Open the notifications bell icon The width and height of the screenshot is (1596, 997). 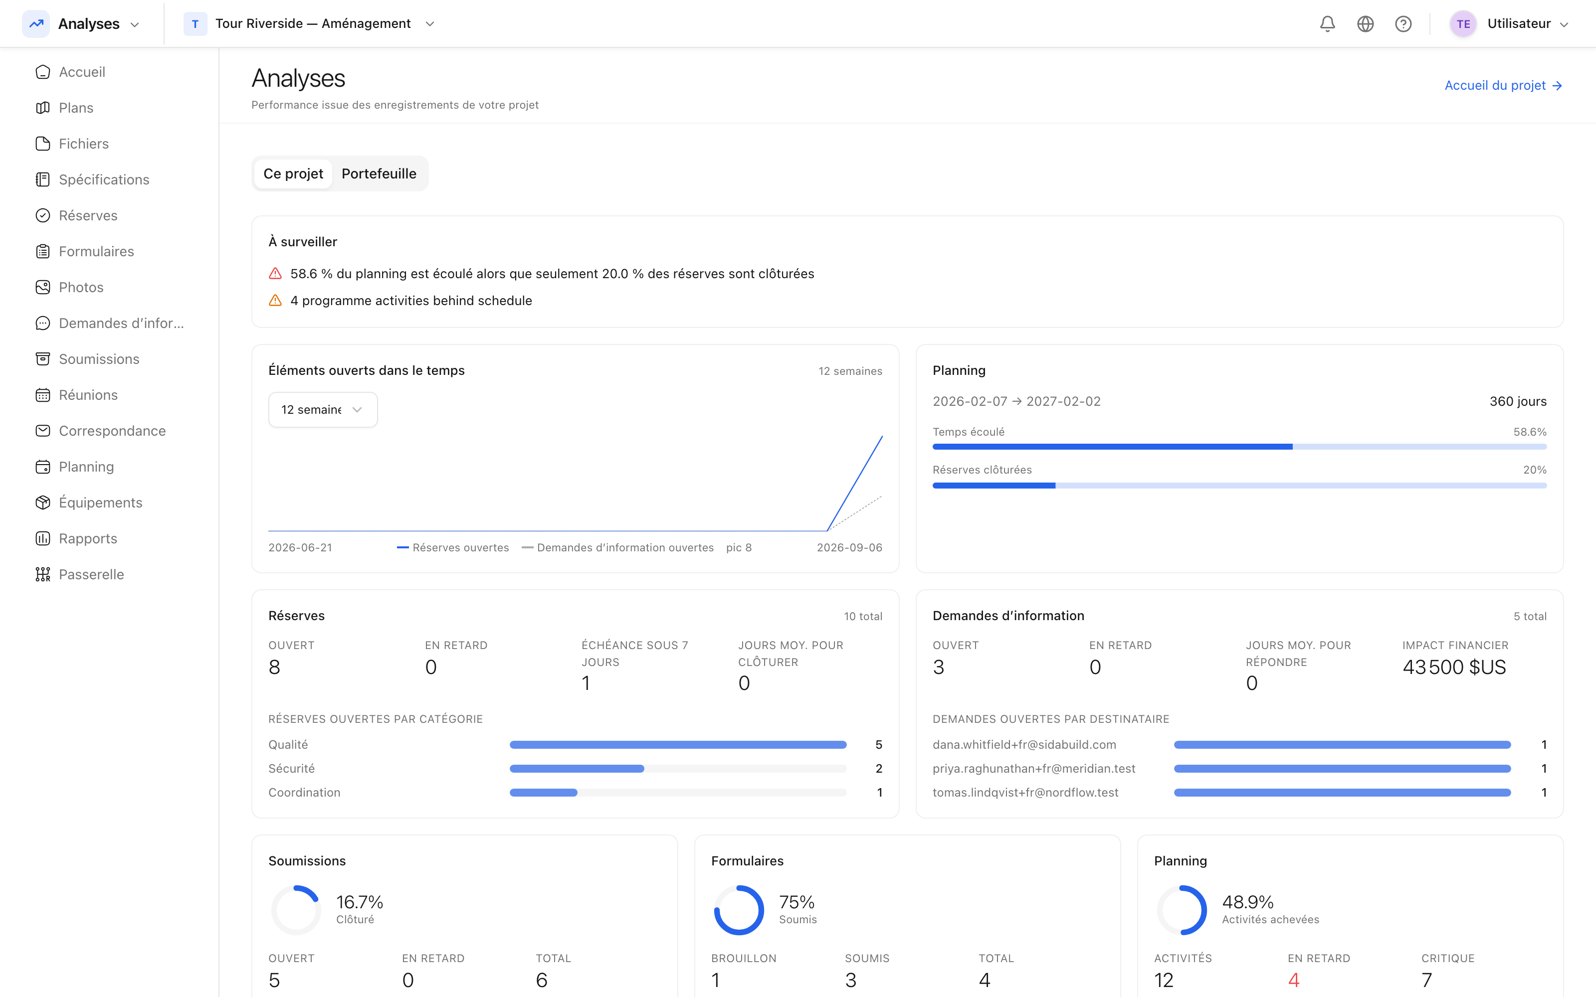click(1327, 24)
